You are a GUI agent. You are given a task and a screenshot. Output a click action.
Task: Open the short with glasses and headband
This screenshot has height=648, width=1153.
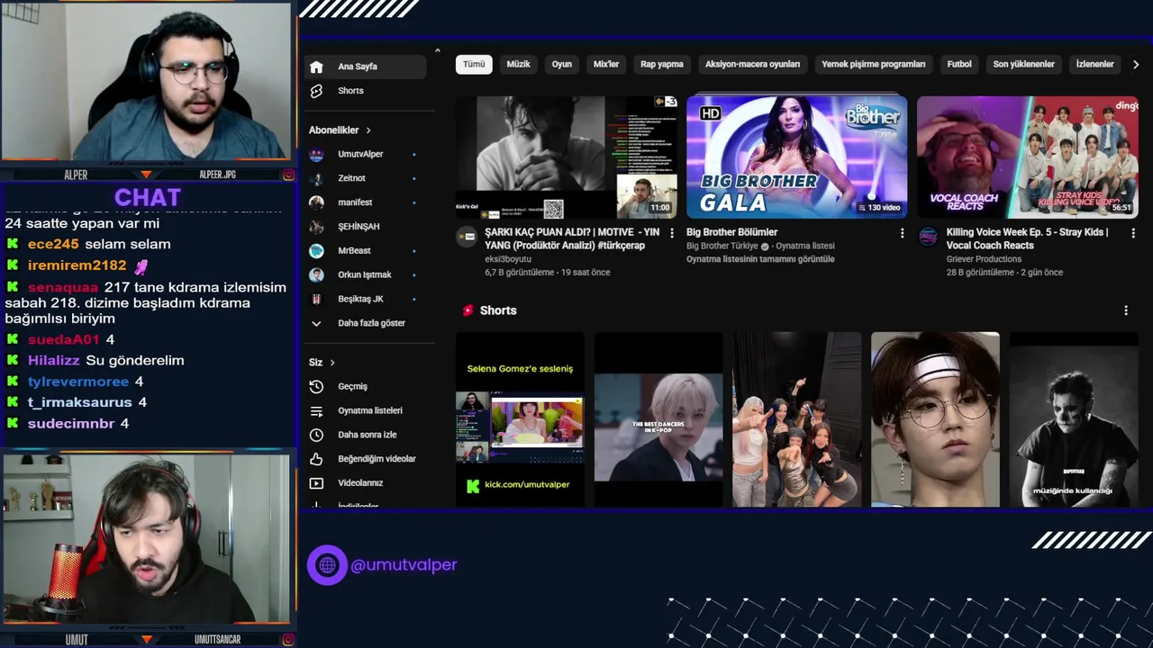[935, 419]
